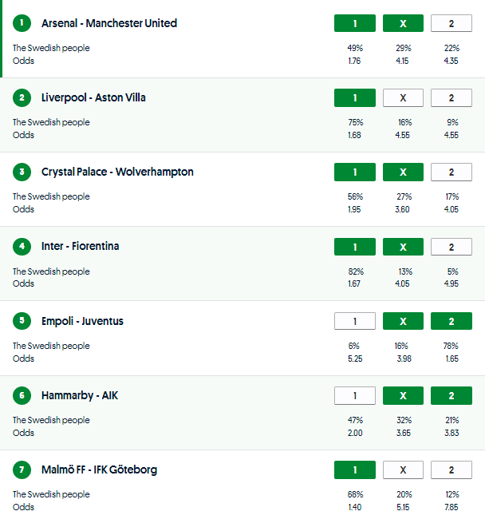
Task: Deselect the 1 pick for Arsenal - Manchester United
Action: point(355,23)
